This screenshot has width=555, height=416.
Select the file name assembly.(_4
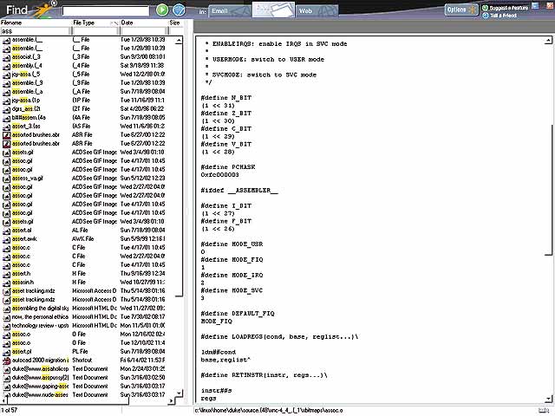27,66
